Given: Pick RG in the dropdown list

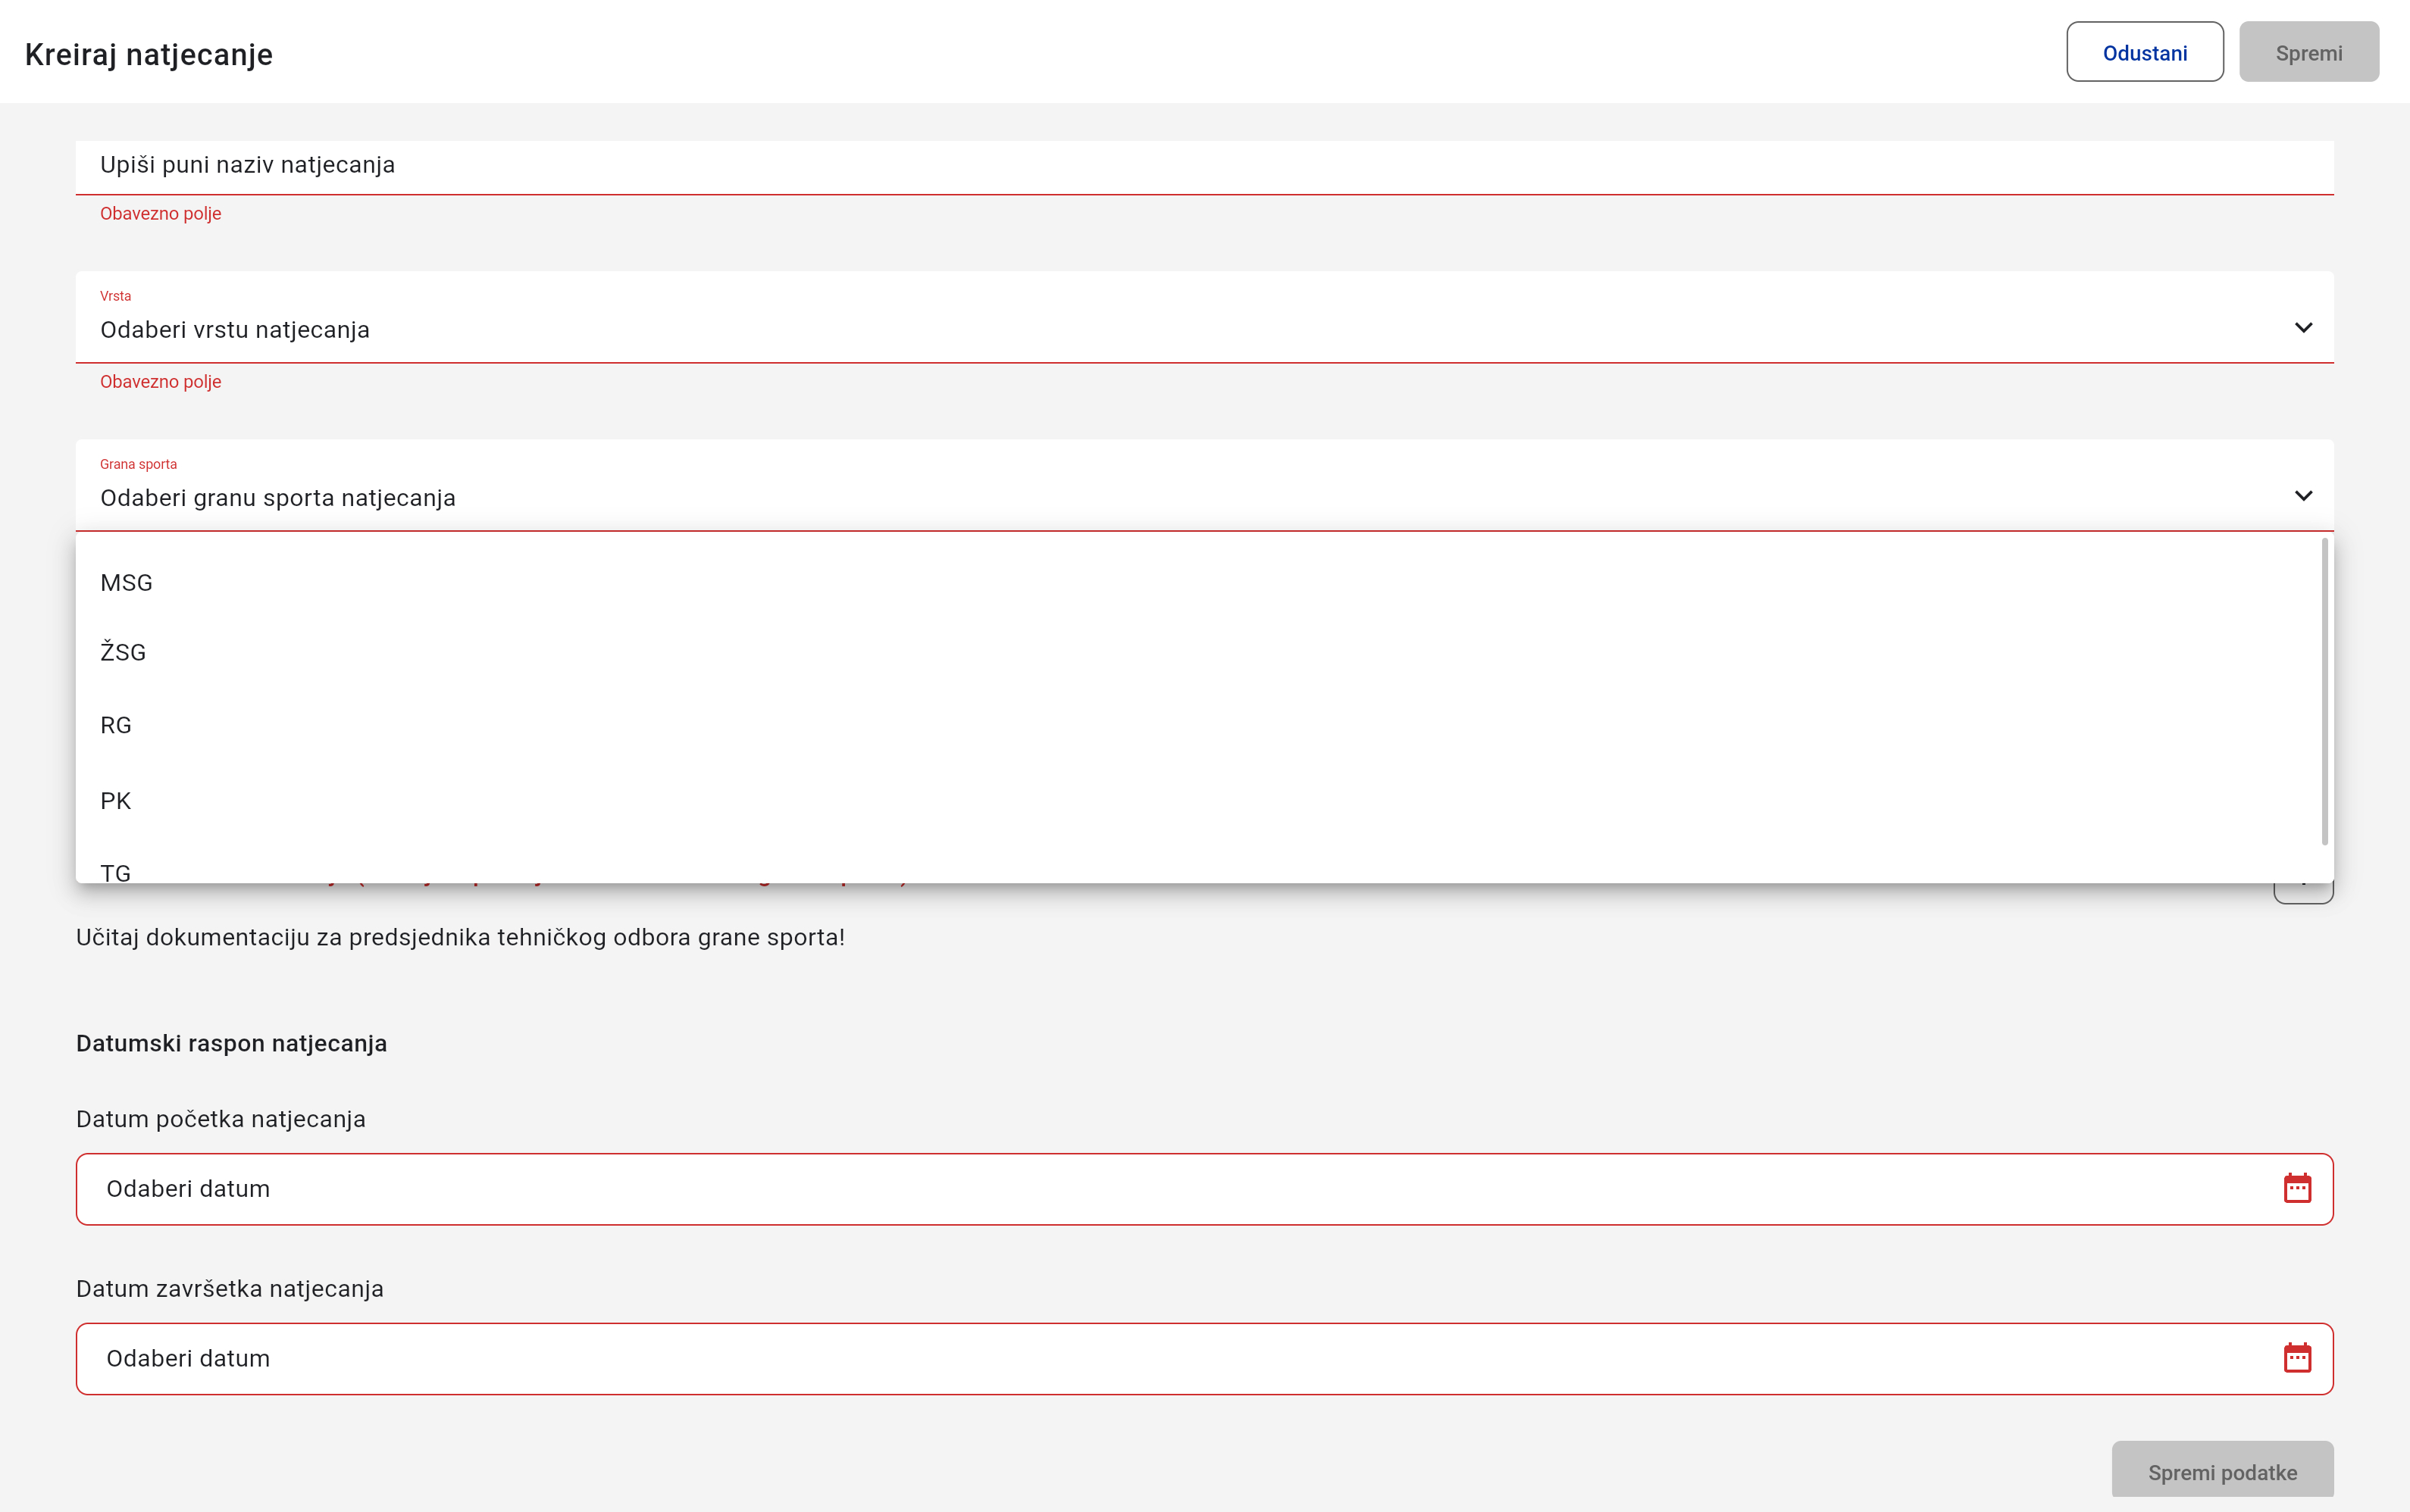Looking at the screenshot, I should (116, 725).
